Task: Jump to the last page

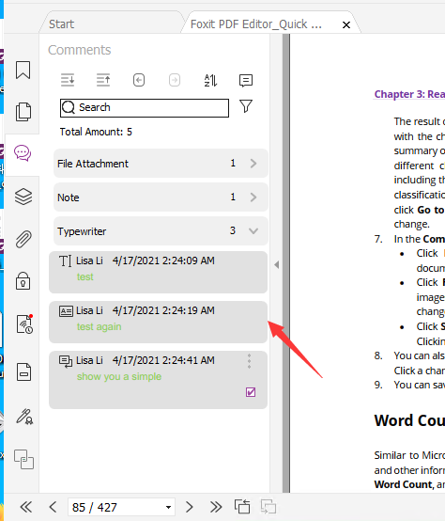Action: coord(216,507)
